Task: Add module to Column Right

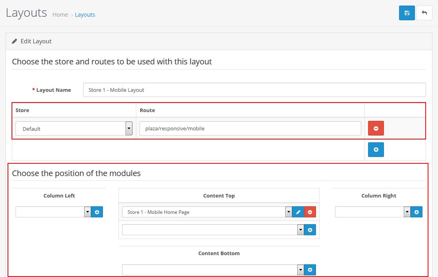Action: (x=416, y=212)
